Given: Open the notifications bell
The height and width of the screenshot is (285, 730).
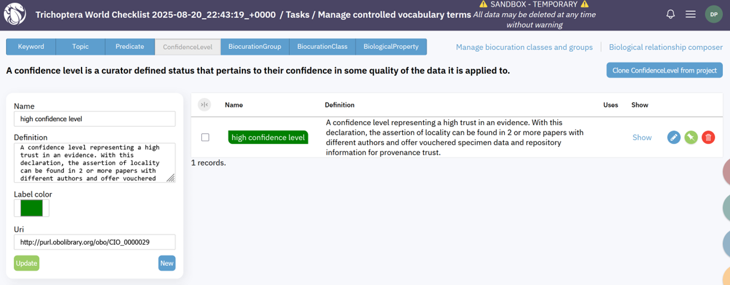Looking at the screenshot, I should coord(671,14).
